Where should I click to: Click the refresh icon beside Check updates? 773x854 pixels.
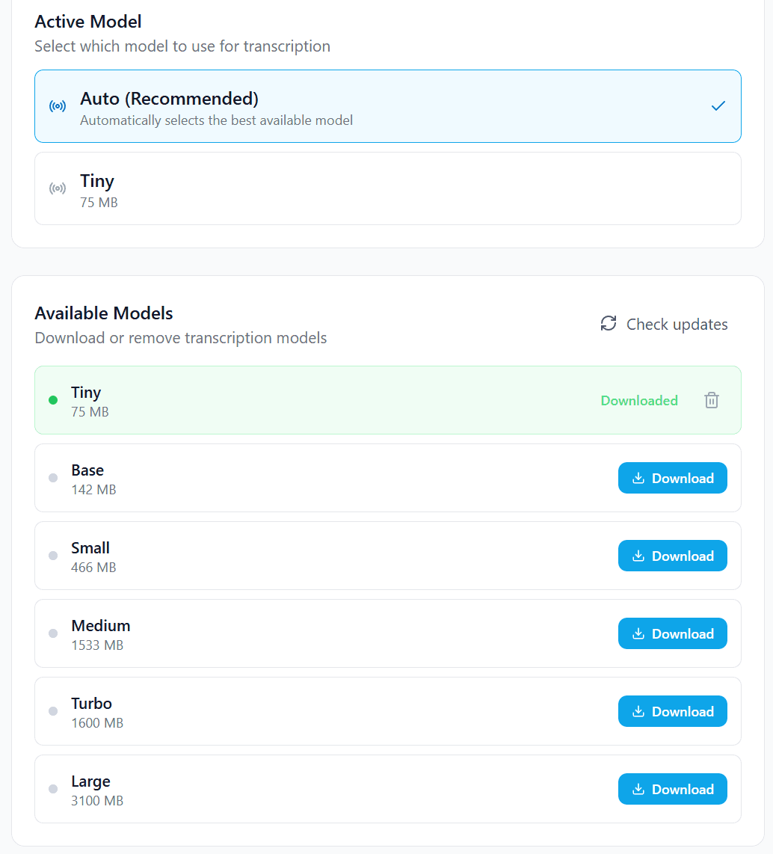pos(609,324)
